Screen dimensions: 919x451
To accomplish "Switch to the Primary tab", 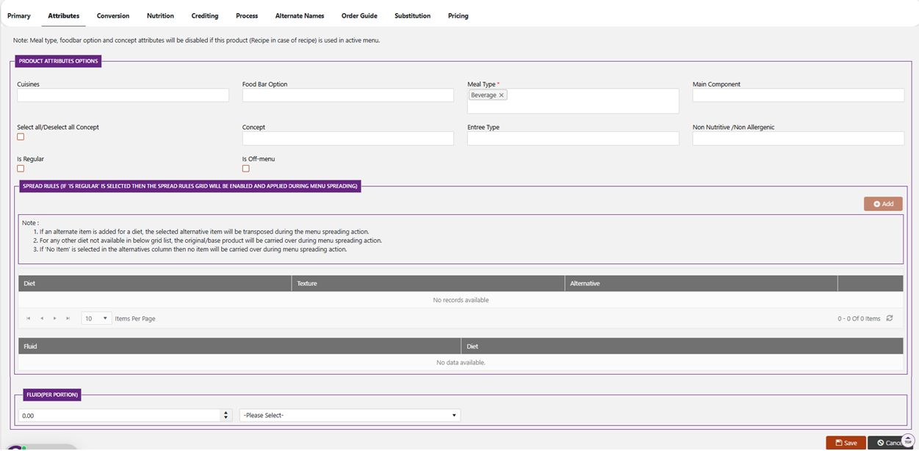I will [19, 15].
